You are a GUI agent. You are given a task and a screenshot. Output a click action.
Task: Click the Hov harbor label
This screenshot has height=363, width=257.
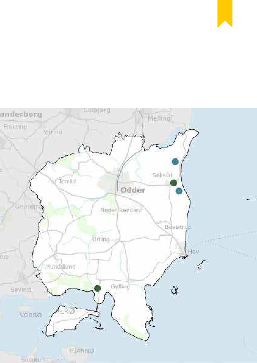point(193,251)
